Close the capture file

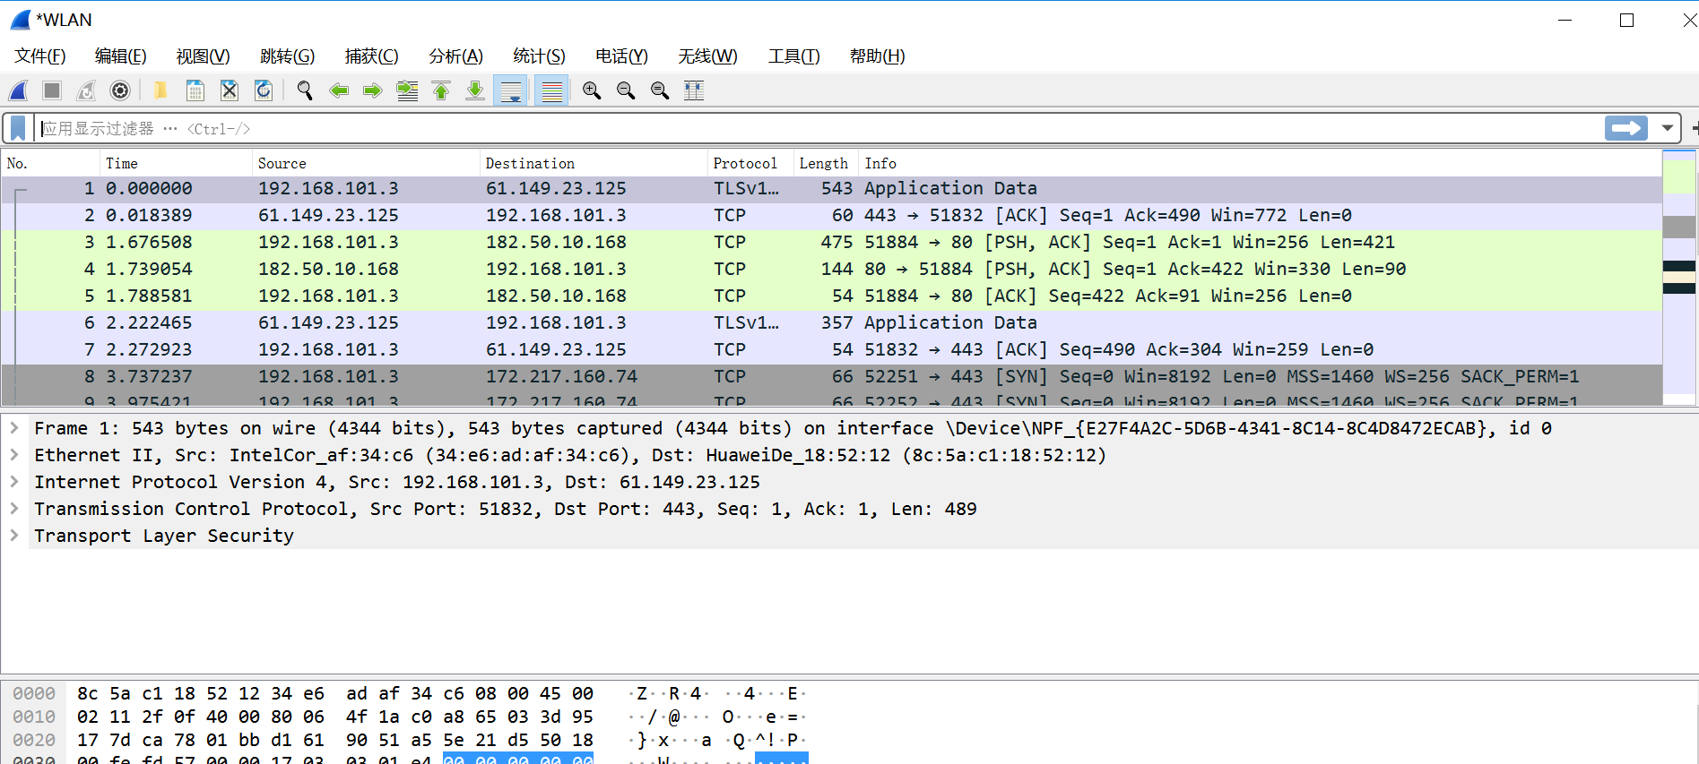click(x=230, y=90)
